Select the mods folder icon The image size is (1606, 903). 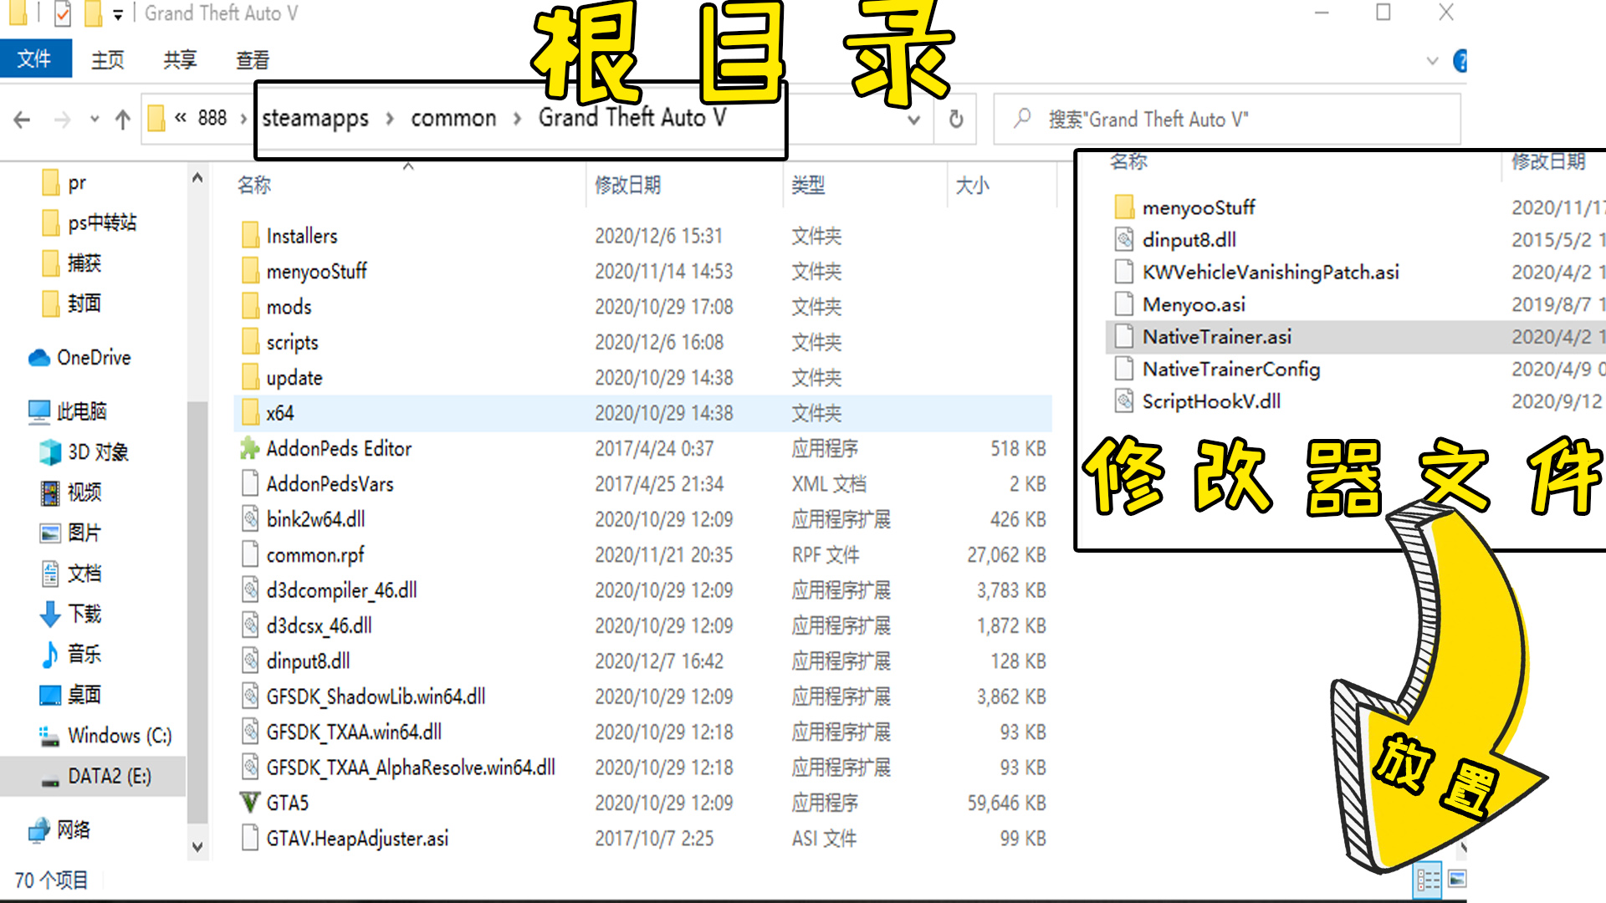coord(250,307)
